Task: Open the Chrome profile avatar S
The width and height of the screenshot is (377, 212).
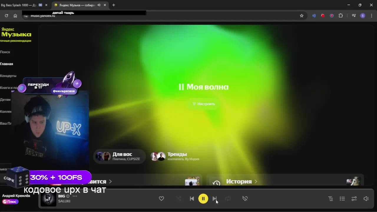Action: (363, 16)
